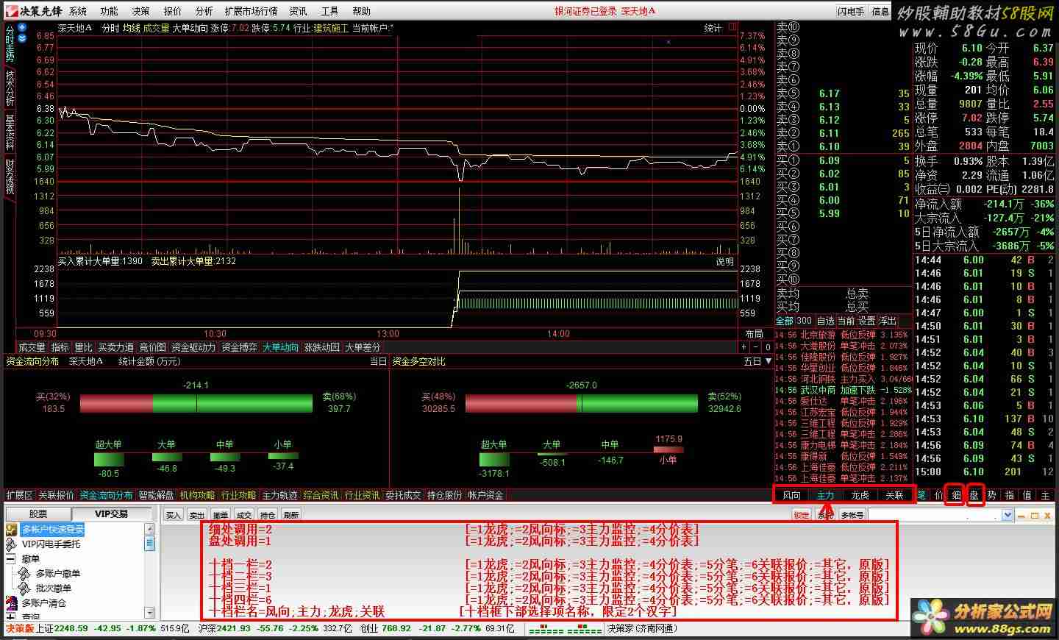Click the 指 panel button

(x=1009, y=496)
